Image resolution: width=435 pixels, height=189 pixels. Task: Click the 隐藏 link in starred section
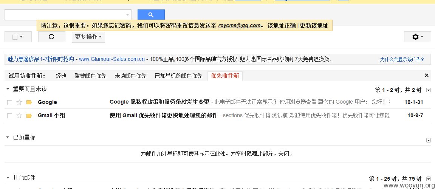point(252,153)
